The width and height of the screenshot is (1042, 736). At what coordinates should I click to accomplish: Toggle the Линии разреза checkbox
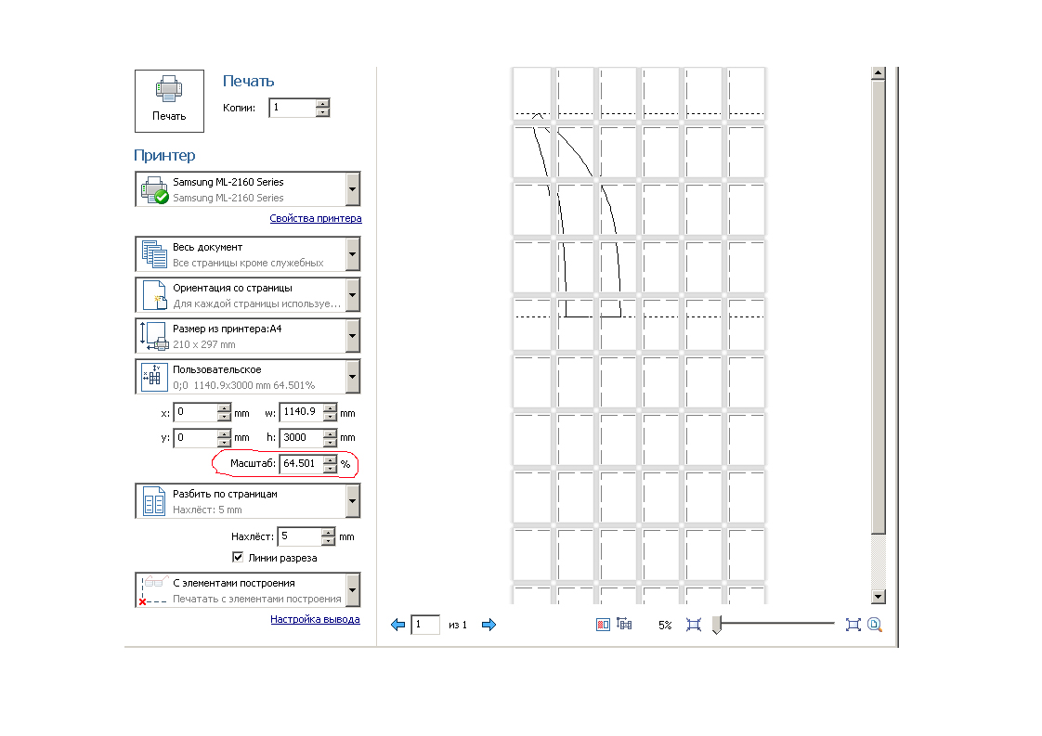point(237,557)
